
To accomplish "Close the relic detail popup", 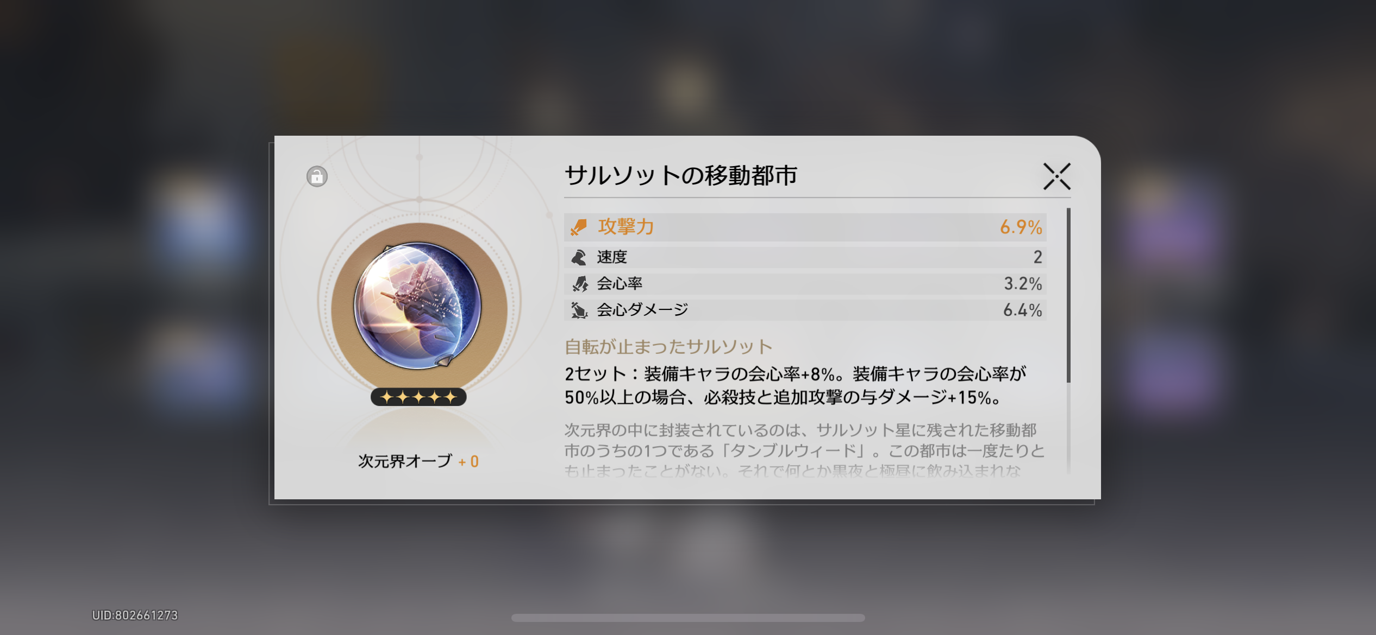I will [x=1056, y=176].
